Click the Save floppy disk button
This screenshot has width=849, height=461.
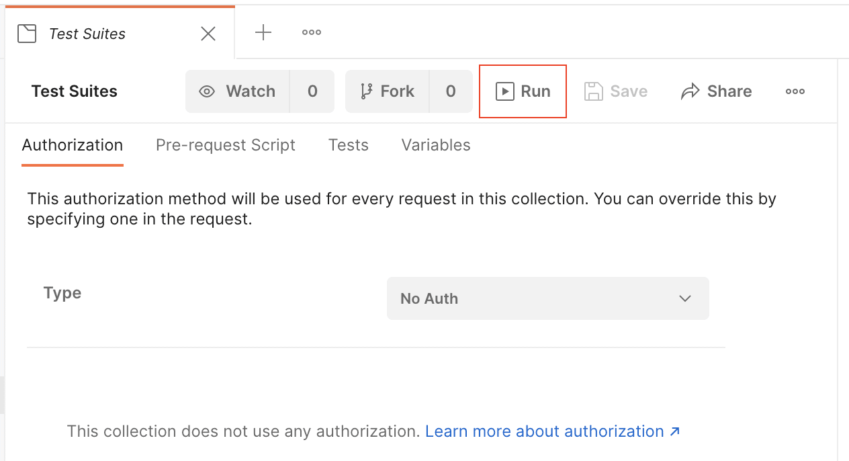(615, 91)
